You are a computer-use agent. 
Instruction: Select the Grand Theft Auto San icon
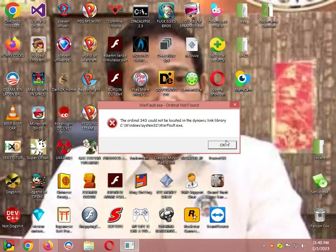click(218, 186)
